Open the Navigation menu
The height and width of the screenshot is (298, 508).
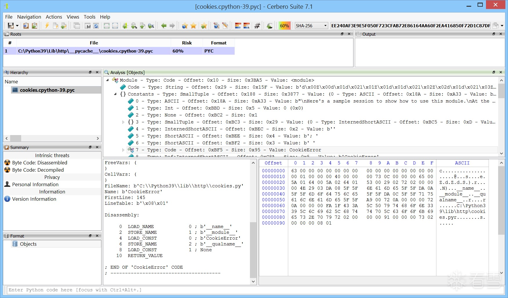29,17
